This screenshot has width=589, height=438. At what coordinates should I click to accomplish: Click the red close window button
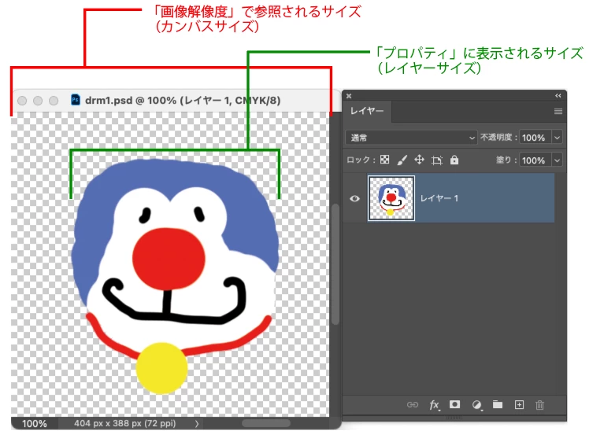22,101
